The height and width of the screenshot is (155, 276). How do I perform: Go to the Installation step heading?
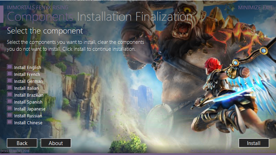tap(105, 17)
